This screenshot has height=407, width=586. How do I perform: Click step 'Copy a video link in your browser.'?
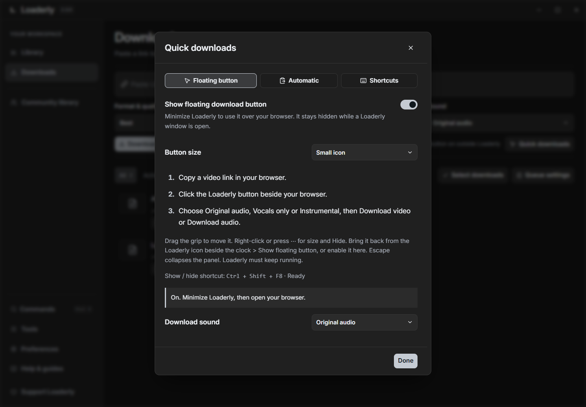(x=232, y=177)
